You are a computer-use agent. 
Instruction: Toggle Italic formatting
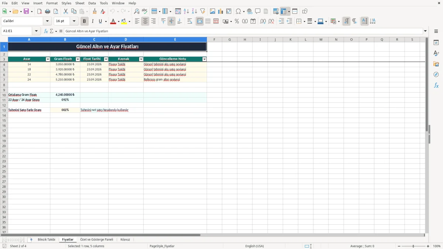click(93, 21)
